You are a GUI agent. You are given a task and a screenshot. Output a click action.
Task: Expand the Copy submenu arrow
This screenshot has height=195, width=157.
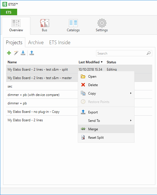pyautogui.click(x=131, y=93)
